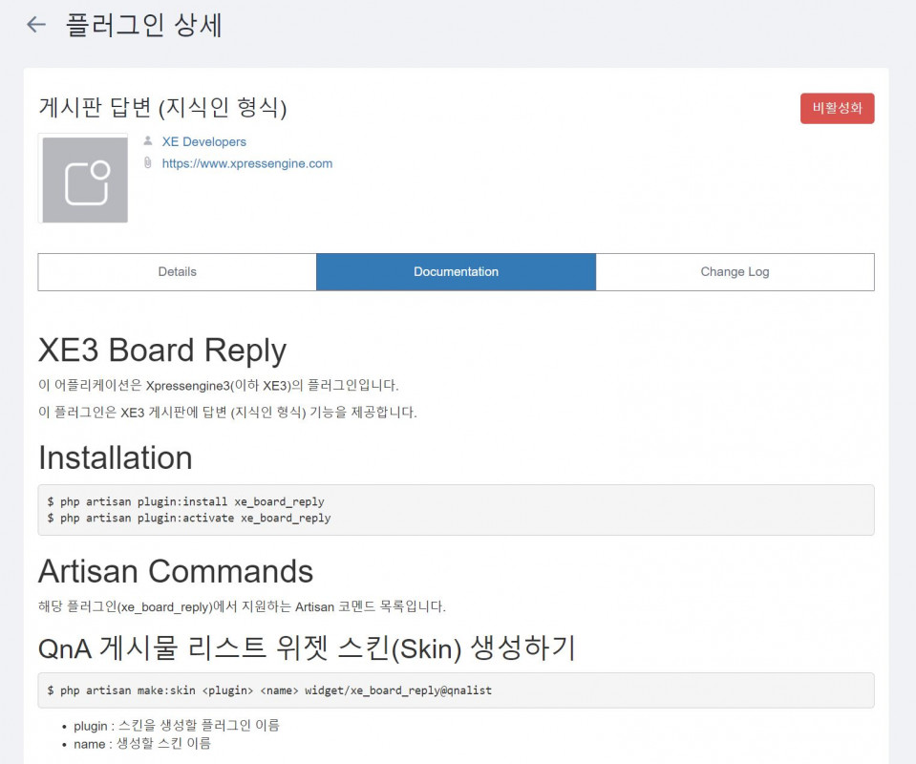
Task: Click the Installation section heading
Action: (114, 457)
